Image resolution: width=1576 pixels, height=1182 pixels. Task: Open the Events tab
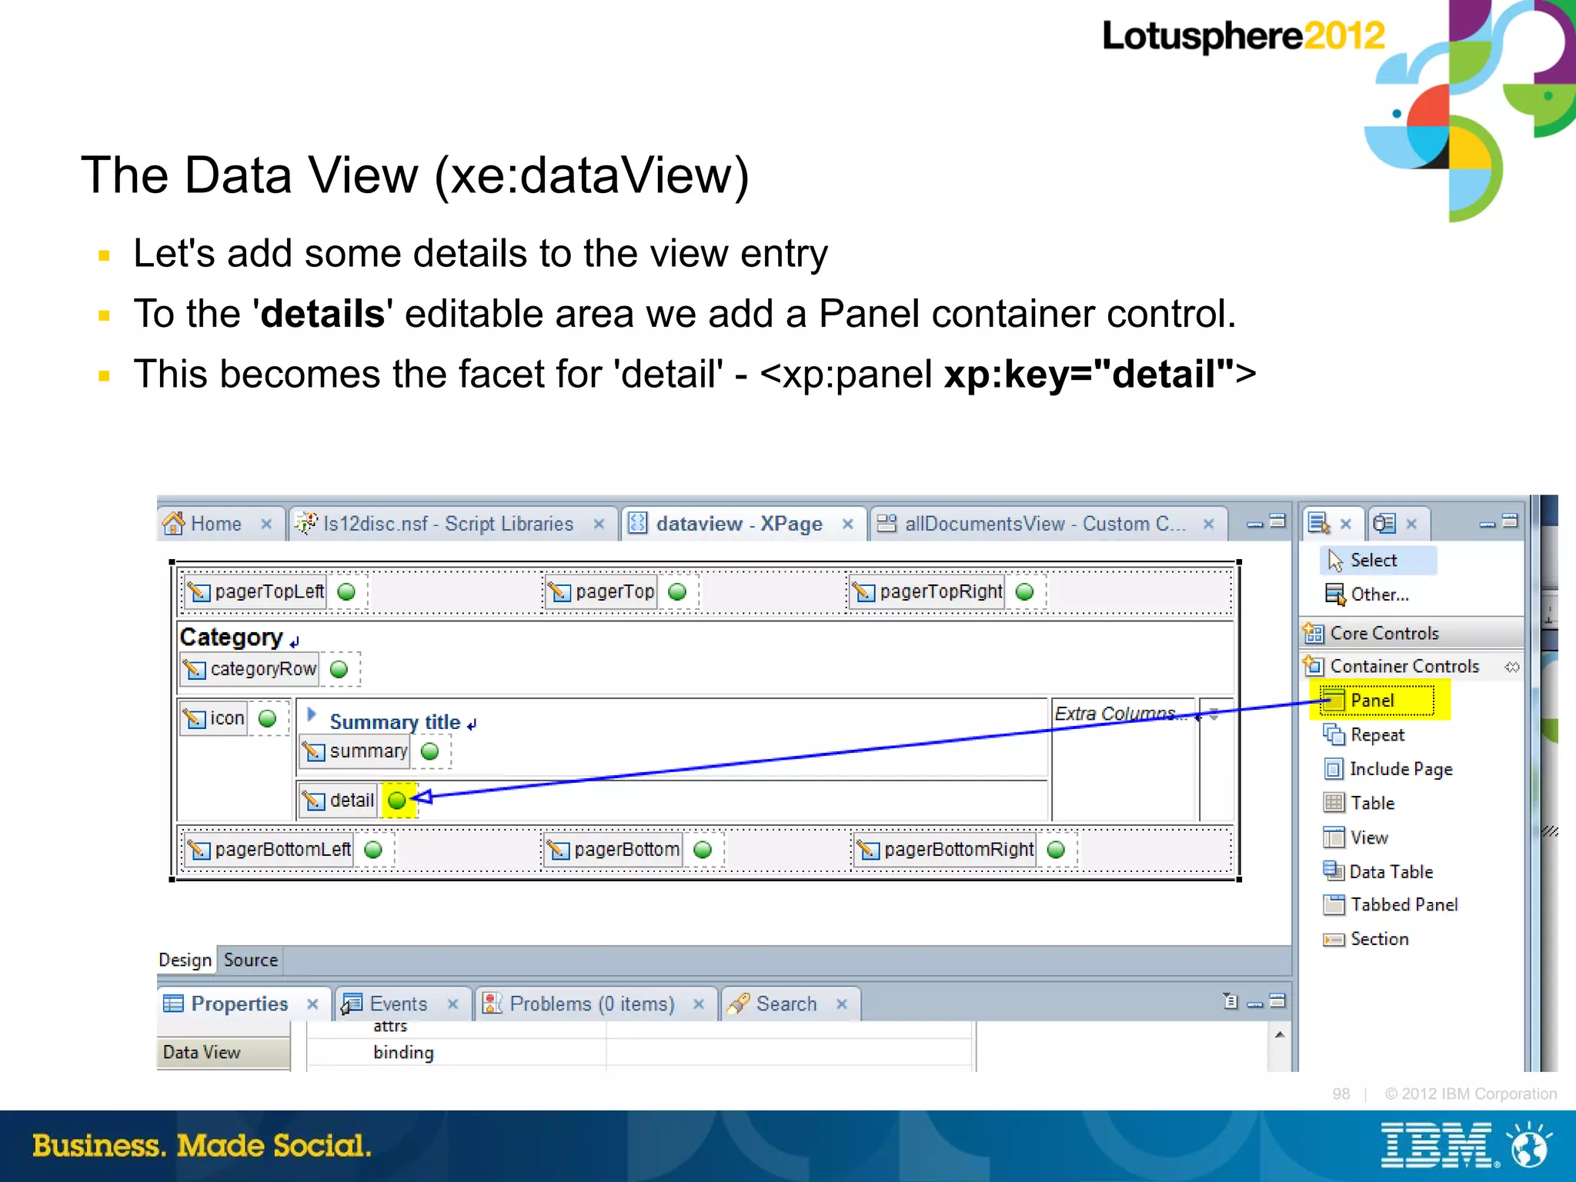[403, 1004]
